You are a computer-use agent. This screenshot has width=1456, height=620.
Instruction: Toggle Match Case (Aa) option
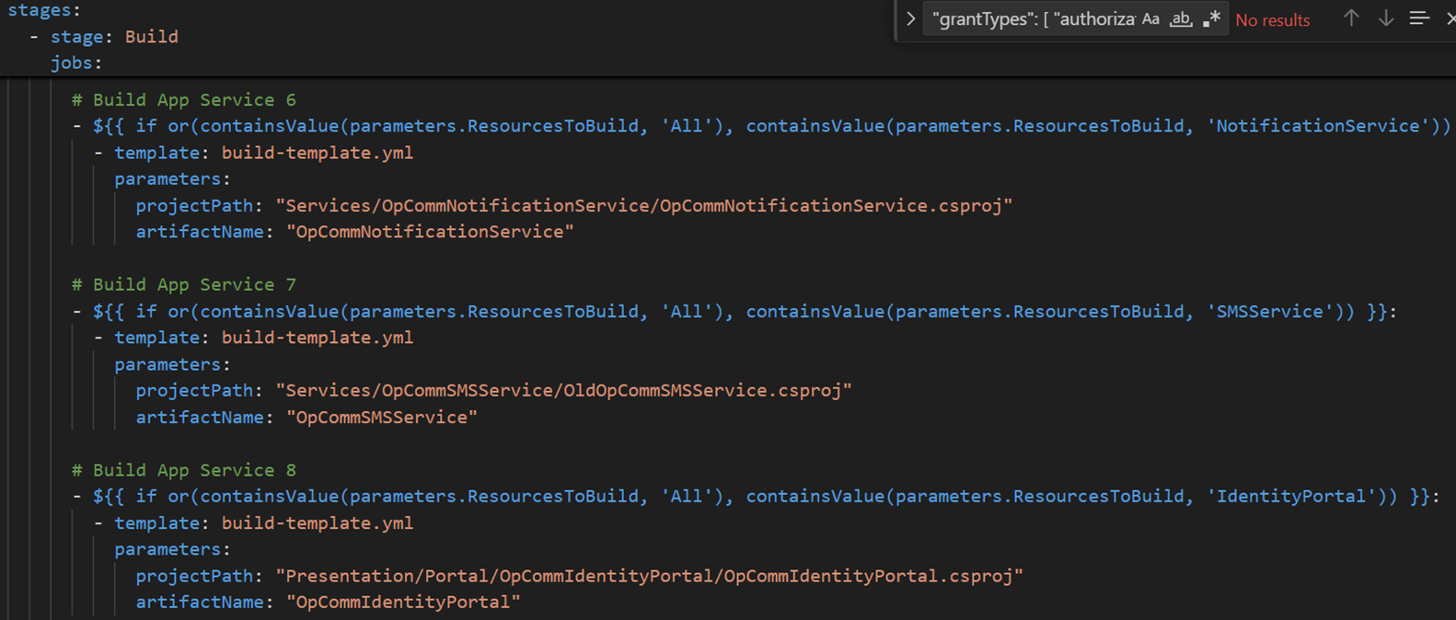tap(1150, 19)
